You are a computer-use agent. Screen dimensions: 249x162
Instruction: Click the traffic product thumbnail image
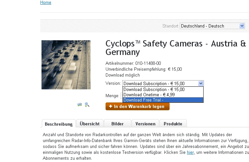click(x=66, y=65)
